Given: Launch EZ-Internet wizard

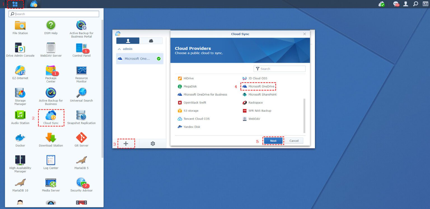Looking at the screenshot, I should (20, 73).
